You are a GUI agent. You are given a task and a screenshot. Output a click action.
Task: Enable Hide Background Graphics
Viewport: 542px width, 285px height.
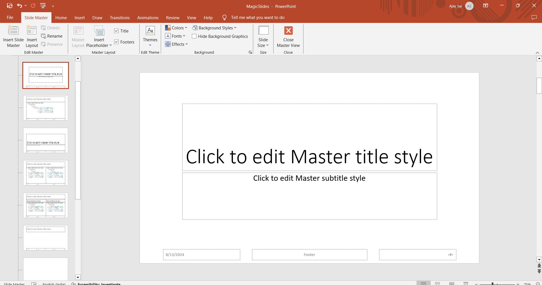pos(194,36)
